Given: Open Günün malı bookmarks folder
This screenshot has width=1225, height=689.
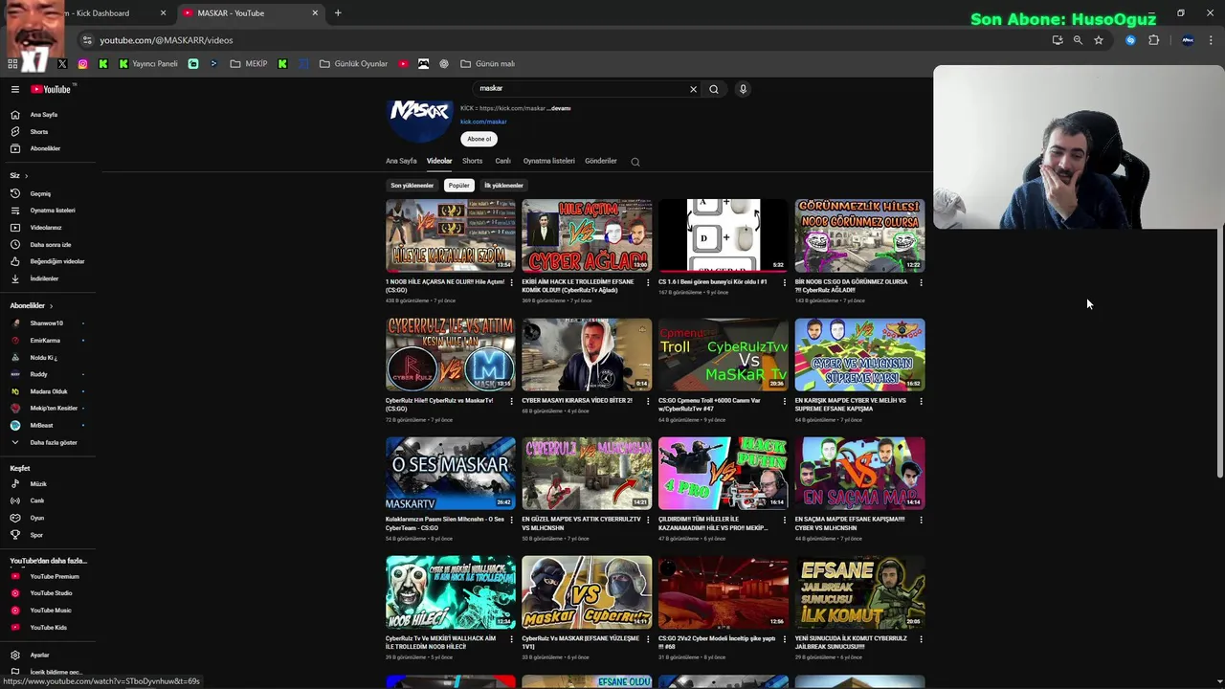Looking at the screenshot, I should coord(487,64).
